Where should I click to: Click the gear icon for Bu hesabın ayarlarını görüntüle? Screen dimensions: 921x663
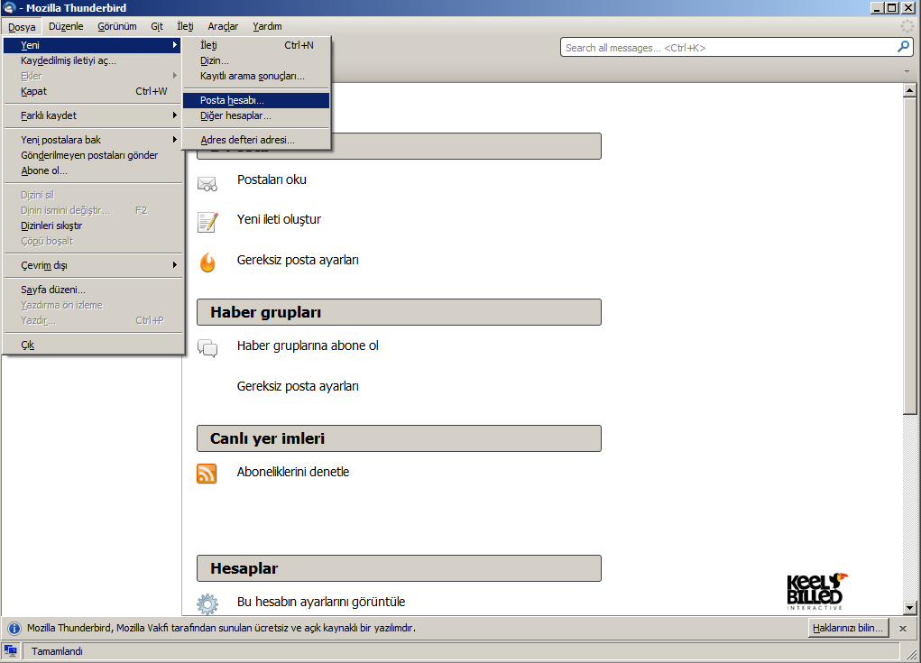pos(207,603)
